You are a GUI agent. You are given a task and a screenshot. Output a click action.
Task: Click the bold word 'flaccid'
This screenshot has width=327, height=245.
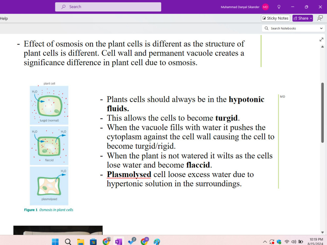coord(198,165)
